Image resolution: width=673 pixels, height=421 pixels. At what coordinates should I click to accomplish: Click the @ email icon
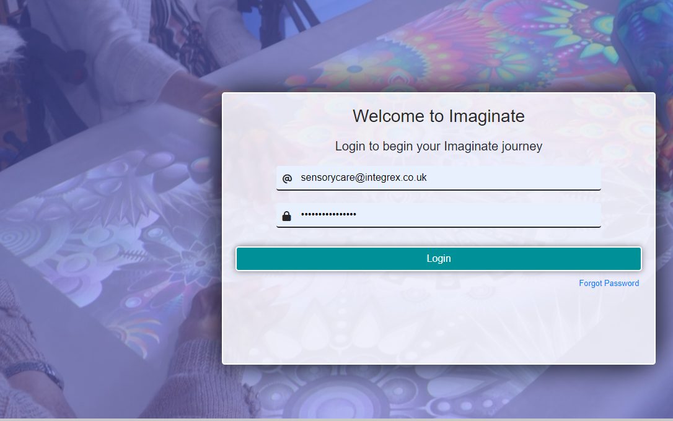click(x=287, y=178)
